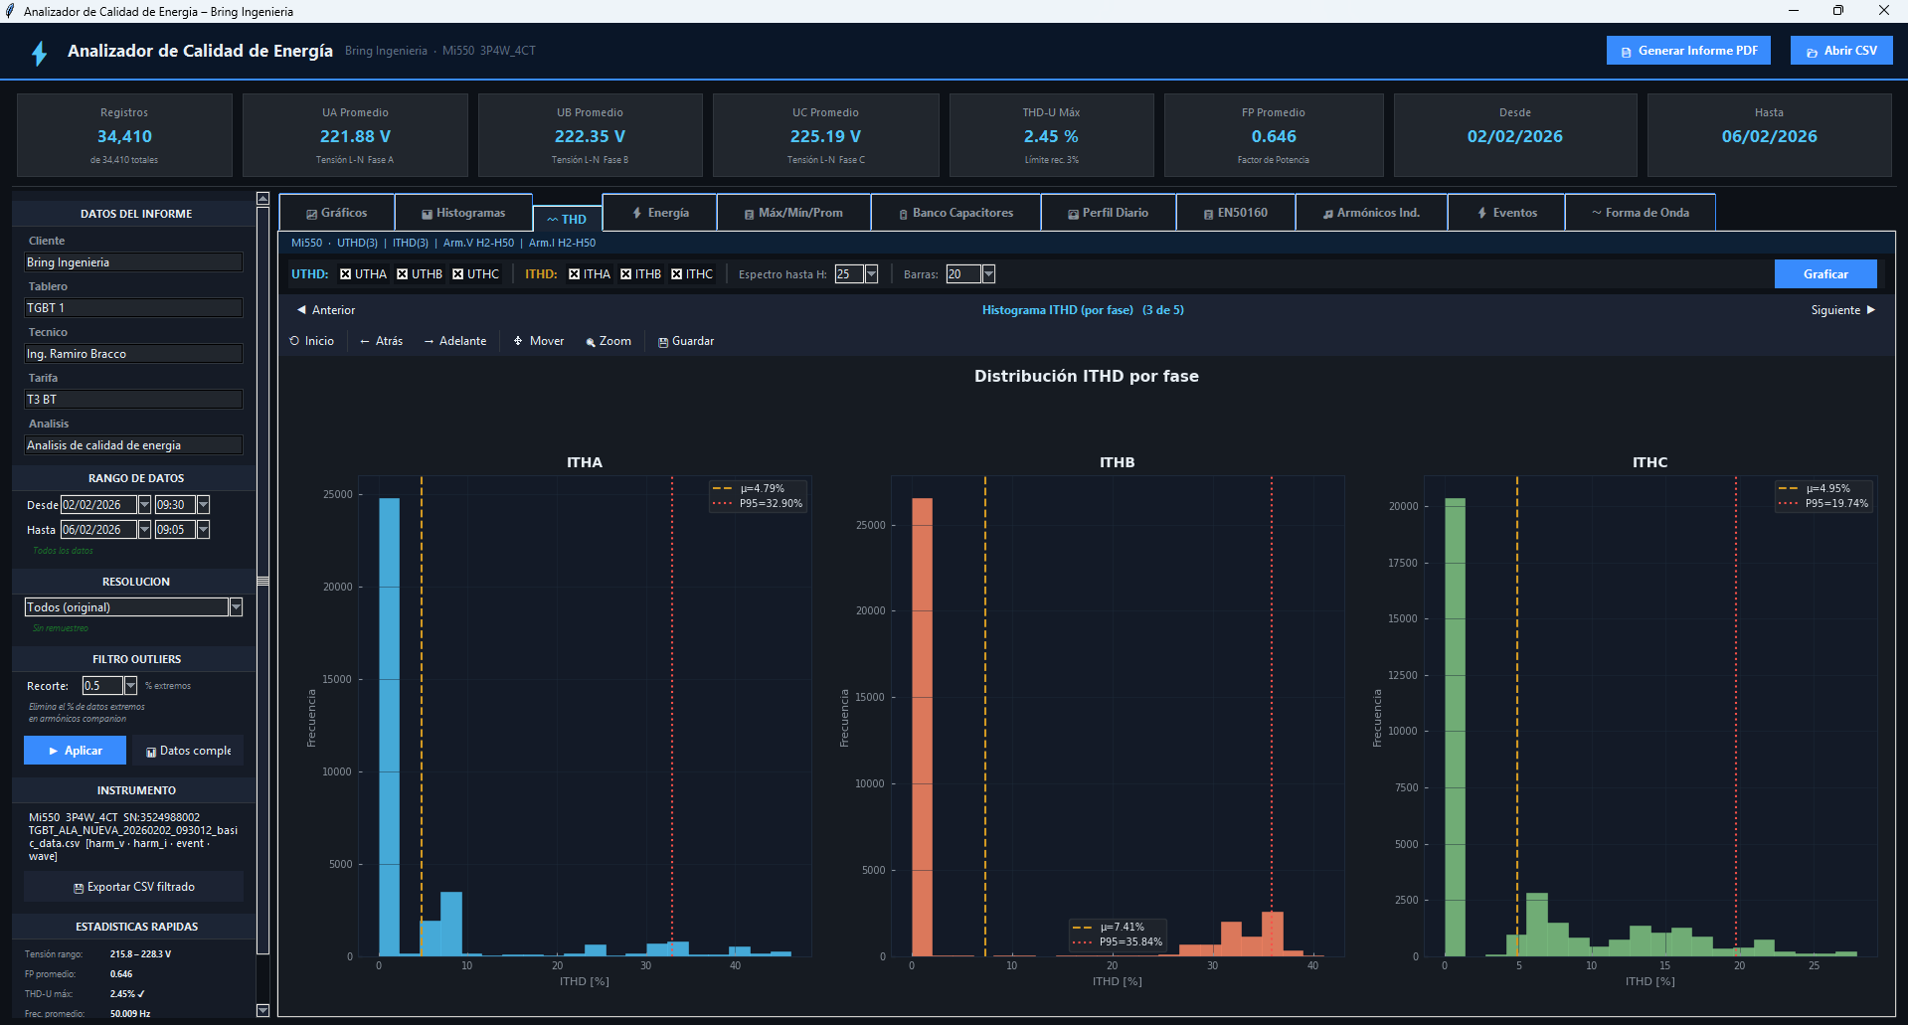Viewport: 1908px width, 1025px height.
Task: Step forward with the Adelante arrow
Action: pos(454,341)
